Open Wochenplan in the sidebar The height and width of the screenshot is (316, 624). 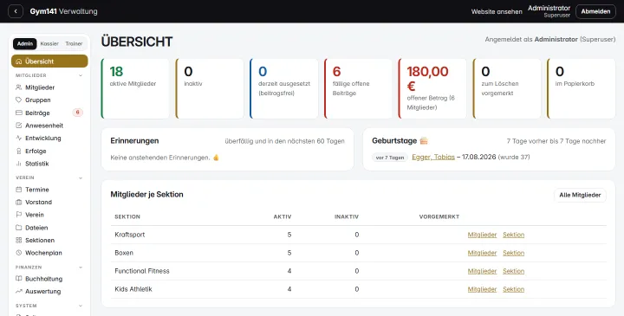pyautogui.click(x=49, y=253)
